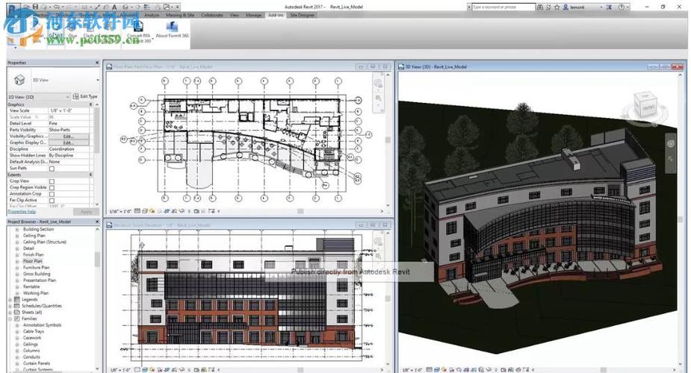Open the Site Designer ribbon tab
The height and width of the screenshot is (373, 691).
(x=303, y=15)
